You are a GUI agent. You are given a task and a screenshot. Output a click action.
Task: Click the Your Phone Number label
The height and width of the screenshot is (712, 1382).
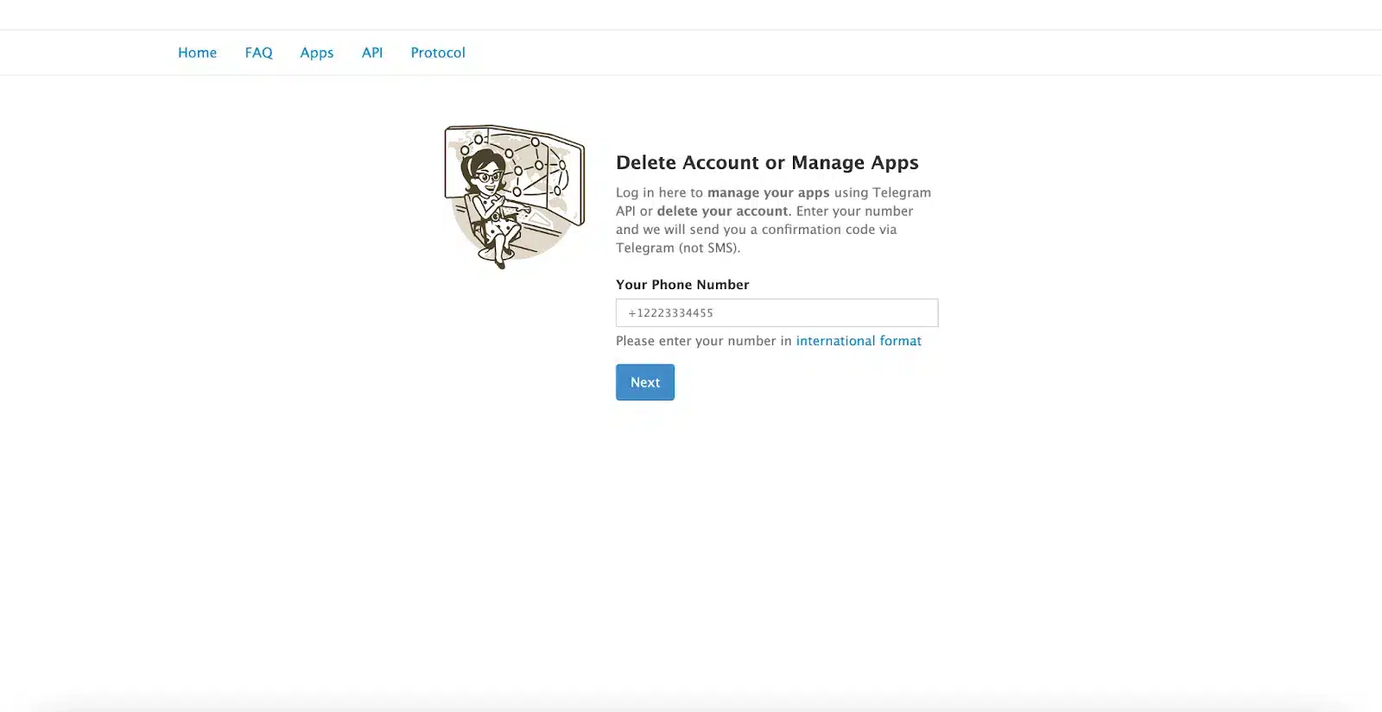point(682,285)
